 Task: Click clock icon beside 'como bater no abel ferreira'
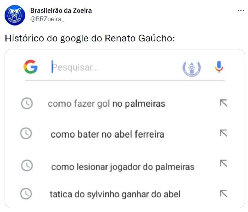26,133
